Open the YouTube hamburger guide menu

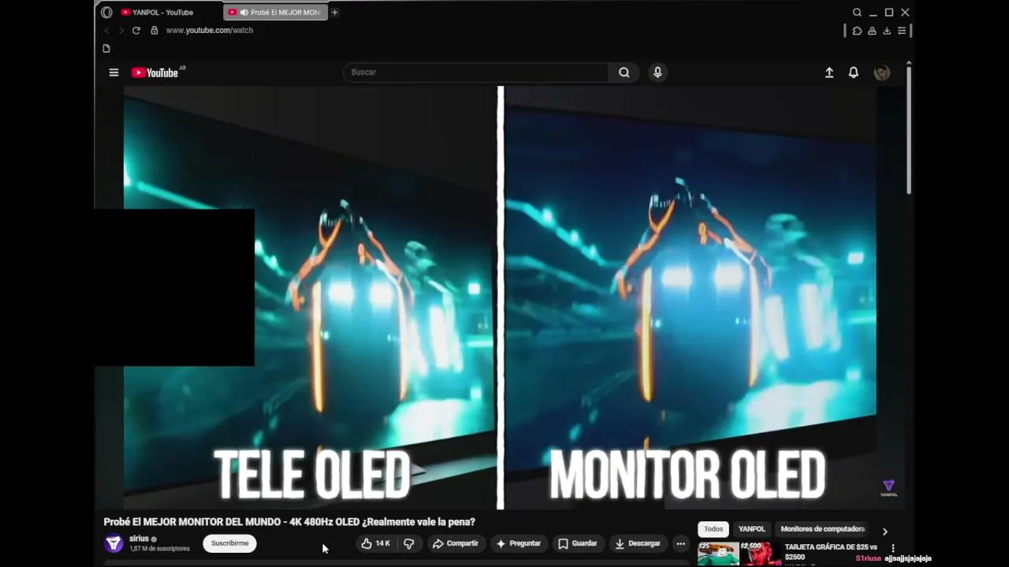[114, 72]
